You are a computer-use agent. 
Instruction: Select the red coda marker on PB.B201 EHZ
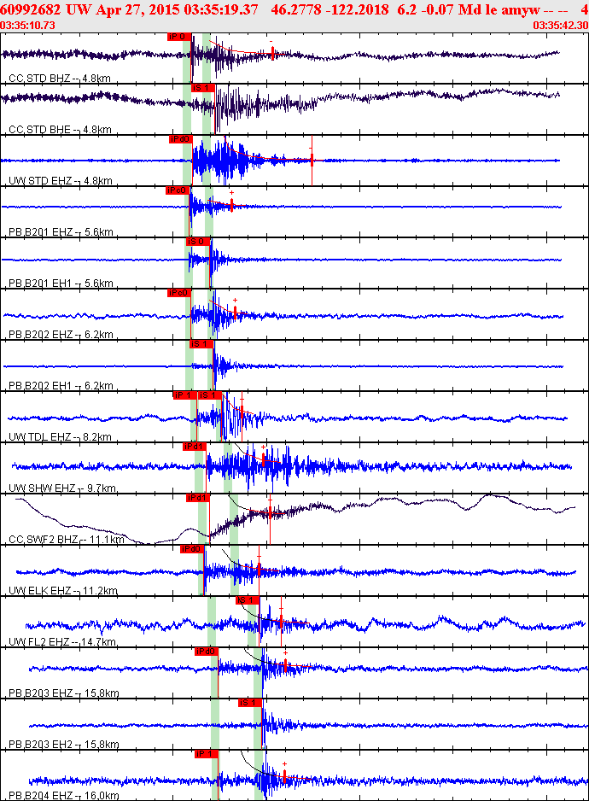(231, 205)
